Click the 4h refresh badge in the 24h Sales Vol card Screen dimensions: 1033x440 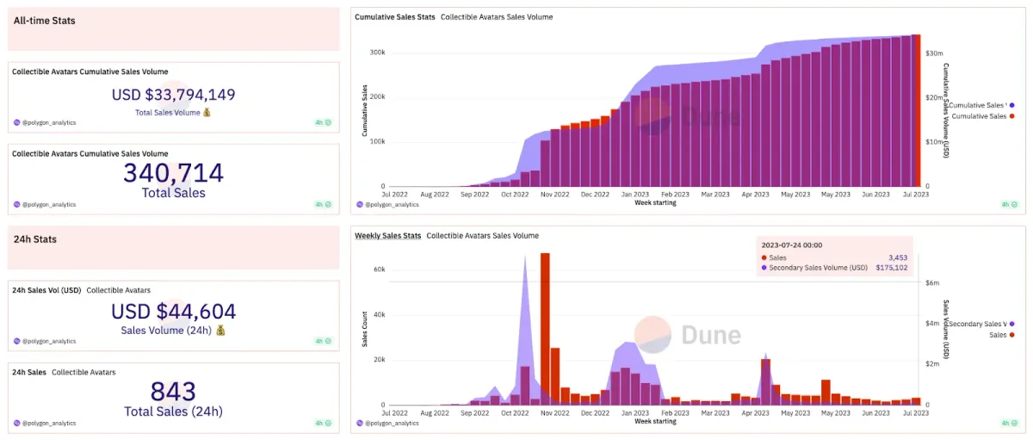pos(323,341)
